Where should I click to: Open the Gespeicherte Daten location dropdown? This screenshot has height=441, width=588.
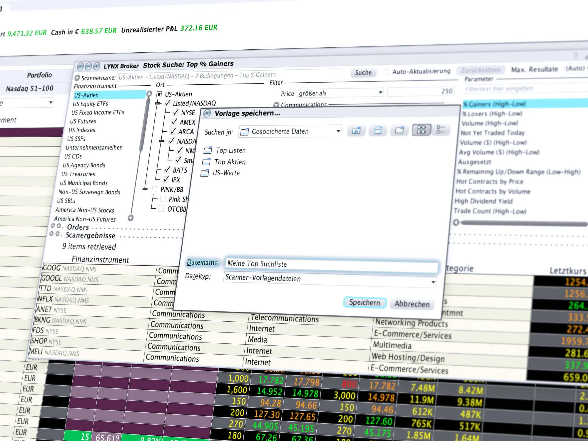tap(290, 131)
